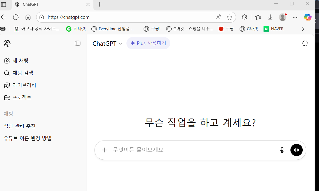Expand the ChatGPT model selector dropdown
This screenshot has height=191, width=319.
[107, 43]
